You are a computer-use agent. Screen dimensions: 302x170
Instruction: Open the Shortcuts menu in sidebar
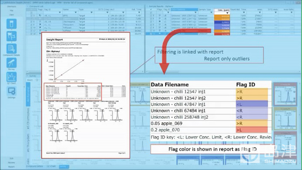click(11, 7)
